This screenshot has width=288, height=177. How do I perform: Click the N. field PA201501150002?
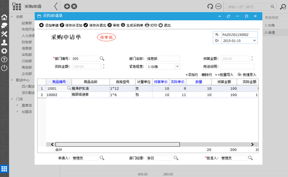pos(239,34)
